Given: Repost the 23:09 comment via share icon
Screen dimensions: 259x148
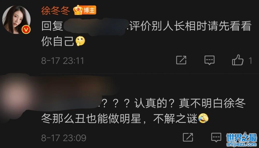Looking at the screenshot, I should (x=188, y=137).
